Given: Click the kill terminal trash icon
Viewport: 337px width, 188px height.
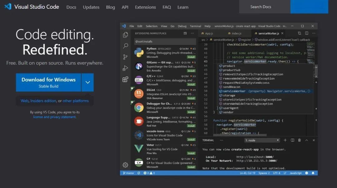Looking at the screenshot, I should click(299, 140).
